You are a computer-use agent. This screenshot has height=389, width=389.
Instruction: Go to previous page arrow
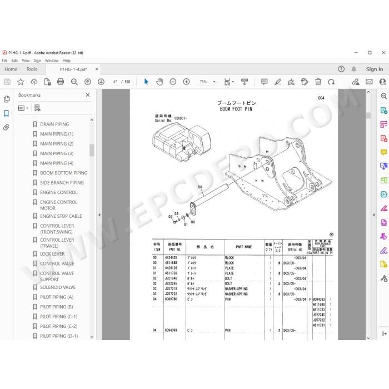tap(88, 82)
